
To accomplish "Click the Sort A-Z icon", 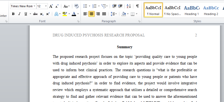I will [x=128, y=6].
